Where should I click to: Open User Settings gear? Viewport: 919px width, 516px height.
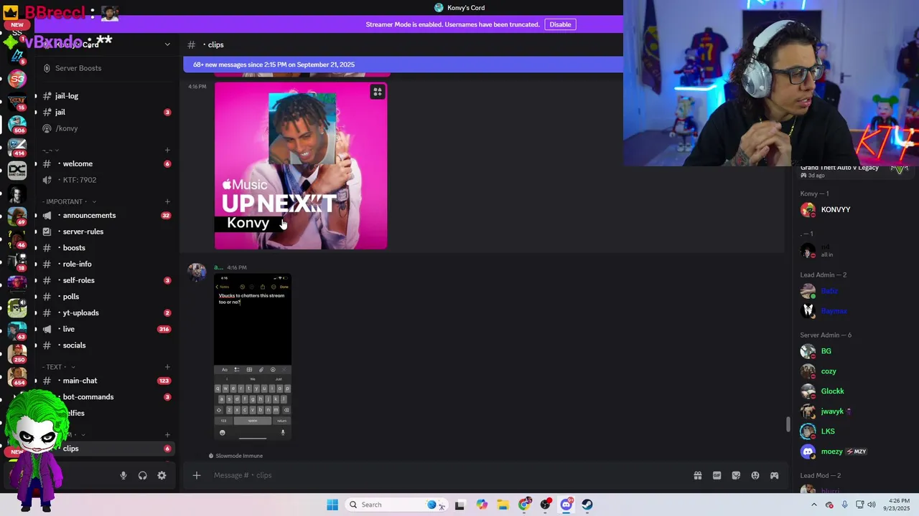click(162, 475)
